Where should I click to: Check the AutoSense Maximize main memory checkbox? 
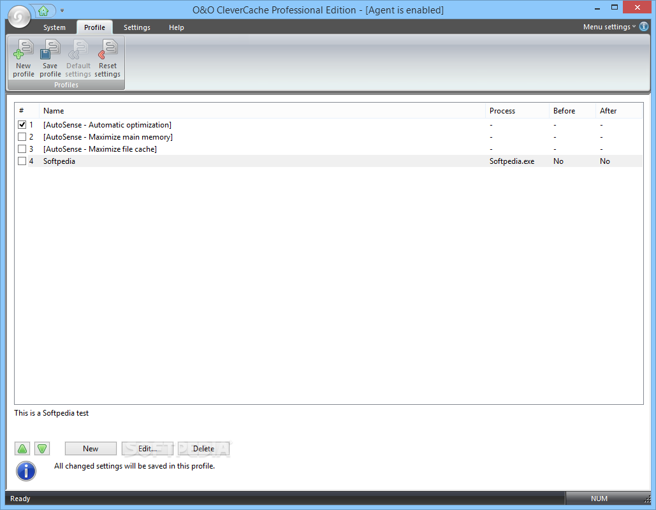click(x=22, y=137)
